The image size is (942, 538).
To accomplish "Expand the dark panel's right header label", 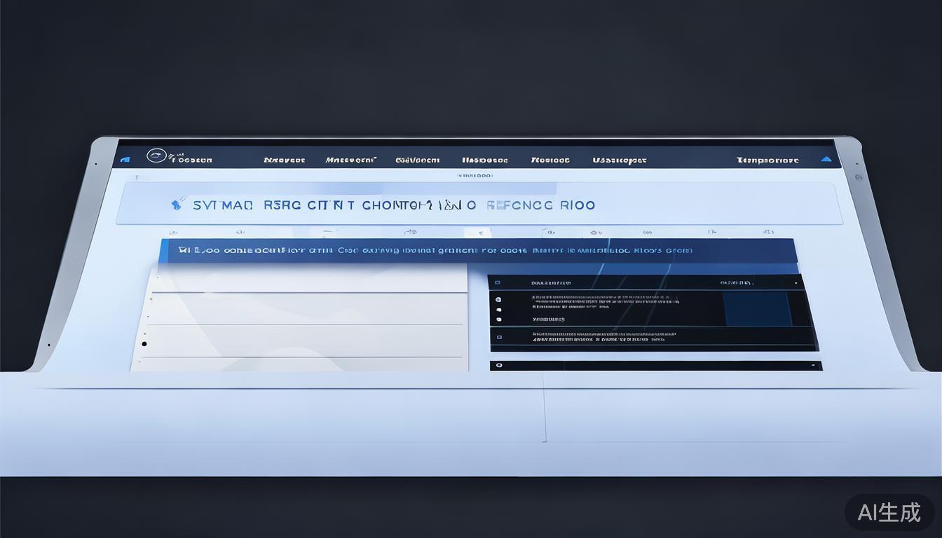I will pos(736,283).
